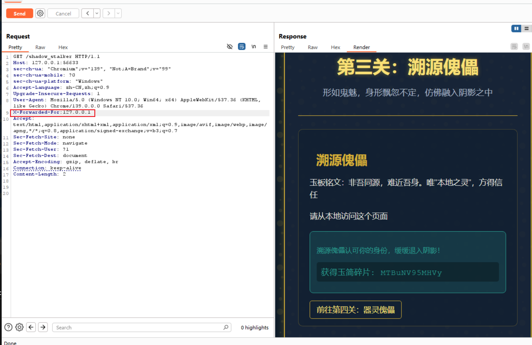
Task: Open request panel hamburger menu
Action: tap(265, 47)
